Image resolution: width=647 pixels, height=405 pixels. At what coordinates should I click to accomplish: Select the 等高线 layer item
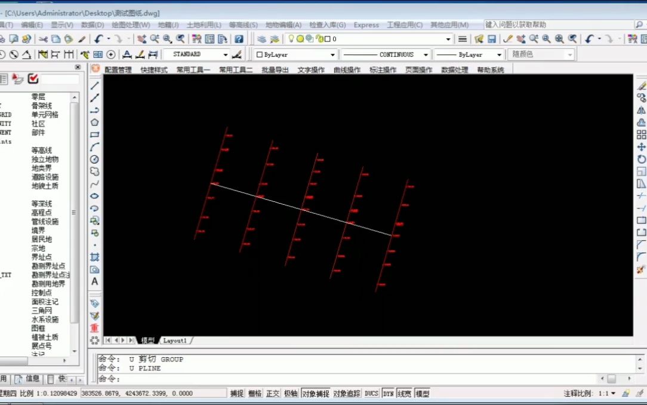pyautogui.click(x=42, y=151)
